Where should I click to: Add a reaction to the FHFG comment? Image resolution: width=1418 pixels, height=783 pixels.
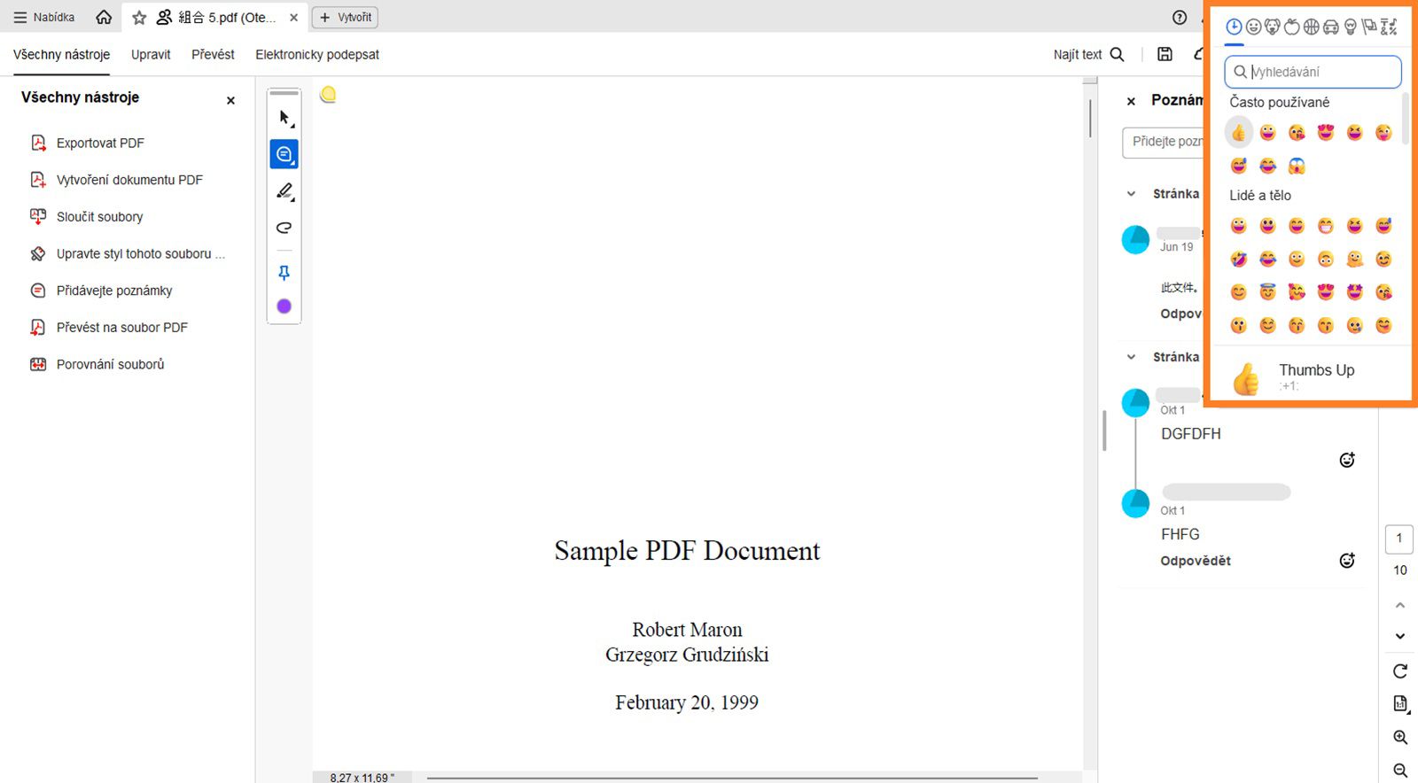[x=1347, y=561]
